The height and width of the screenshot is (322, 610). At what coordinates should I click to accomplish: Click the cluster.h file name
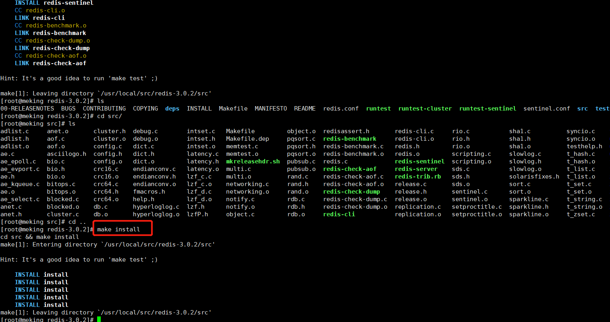pos(109,131)
